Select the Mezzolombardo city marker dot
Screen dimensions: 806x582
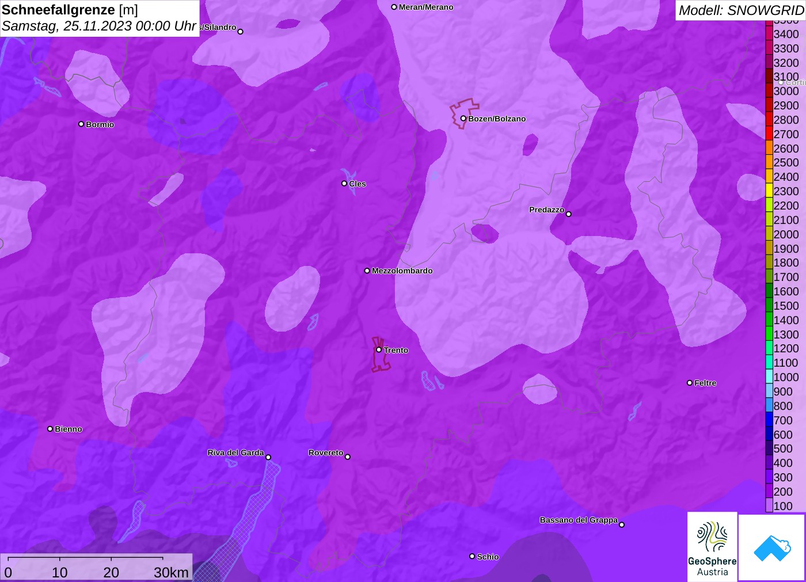pos(367,271)
